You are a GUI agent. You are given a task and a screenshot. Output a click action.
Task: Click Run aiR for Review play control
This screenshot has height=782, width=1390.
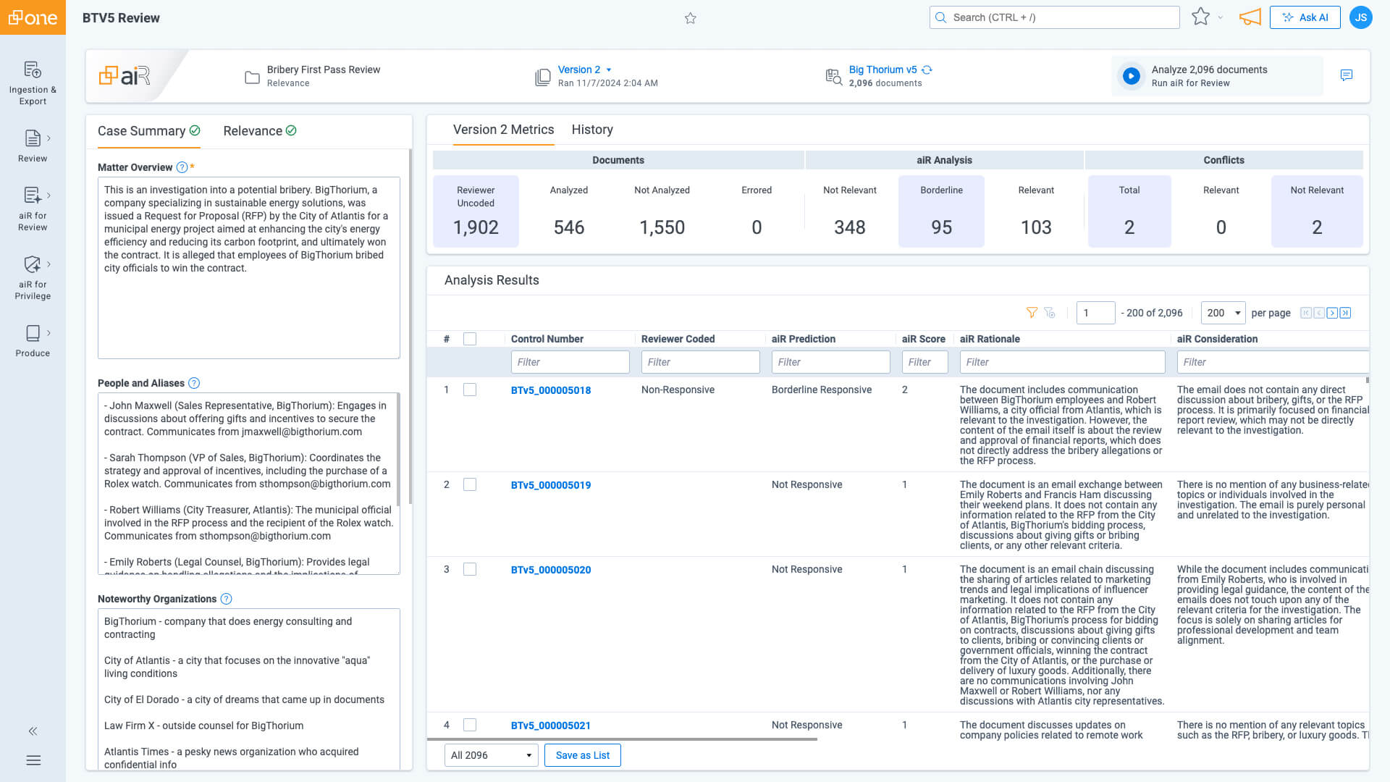click(1131, 76)
